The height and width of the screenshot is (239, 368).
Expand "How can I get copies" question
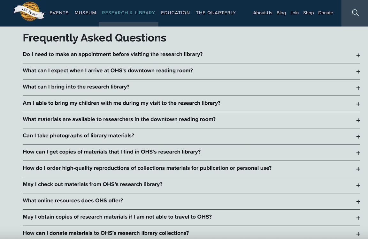coord(111,152)
